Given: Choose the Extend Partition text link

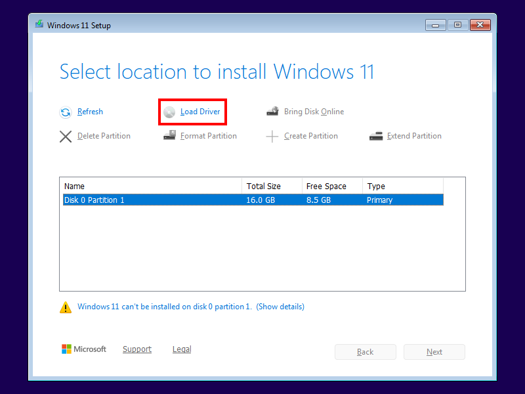Looking at the screenshot, I should (x=414, y=136).
